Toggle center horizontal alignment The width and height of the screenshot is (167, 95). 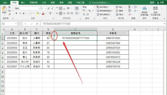pos(61,13)
